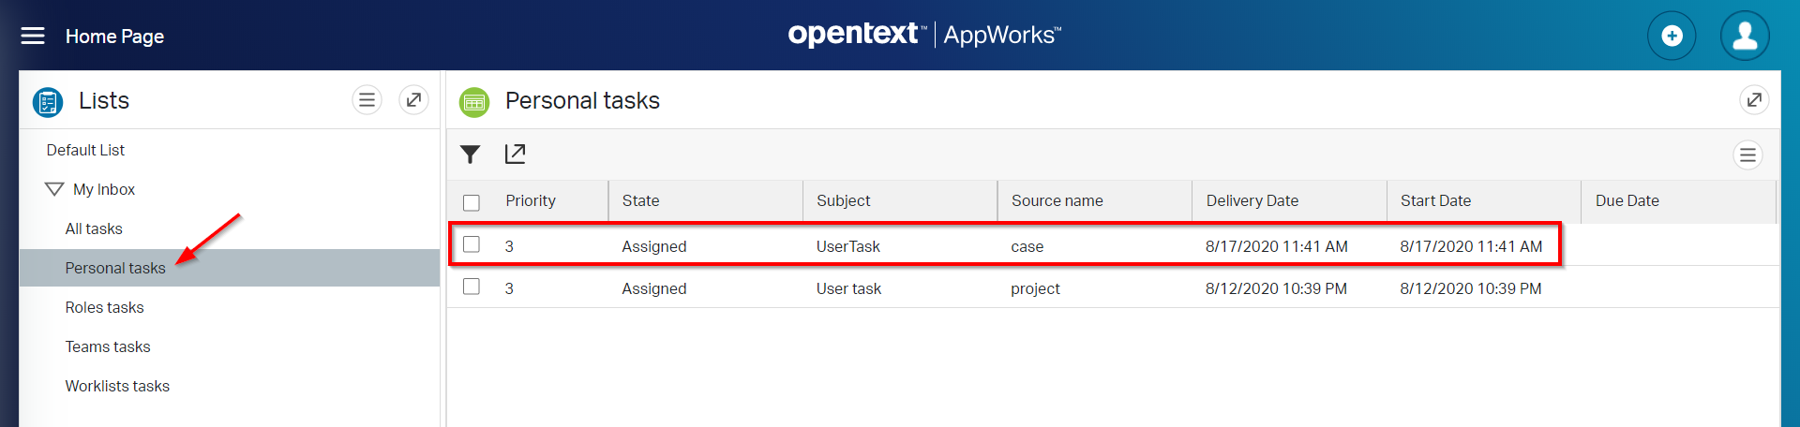Viewport: 1800px width, 427px height.
Task: Click the create new plus icon
Action: click(1672, 36)
